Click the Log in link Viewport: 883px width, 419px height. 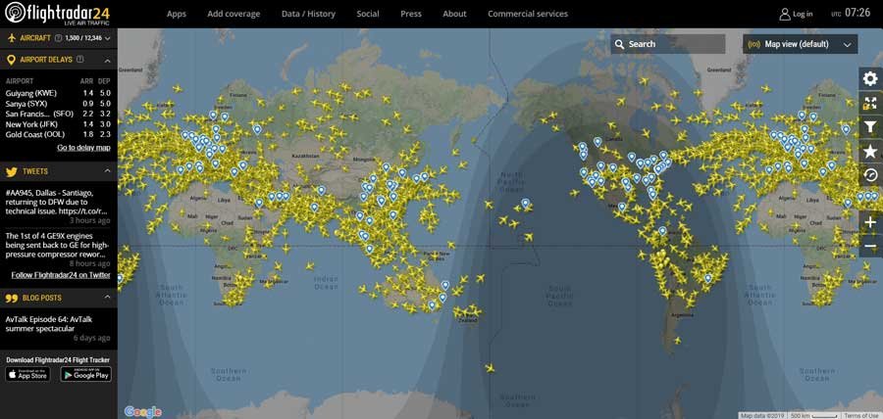(803, 14)
